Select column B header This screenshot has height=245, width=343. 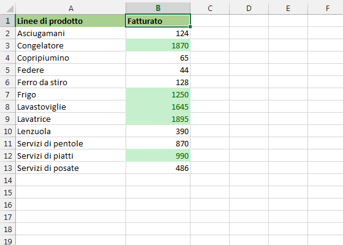coord(158,9)
